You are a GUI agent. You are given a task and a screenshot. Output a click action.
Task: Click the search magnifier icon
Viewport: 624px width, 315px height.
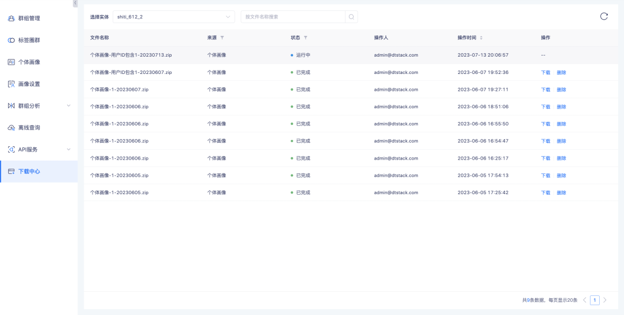351,17
